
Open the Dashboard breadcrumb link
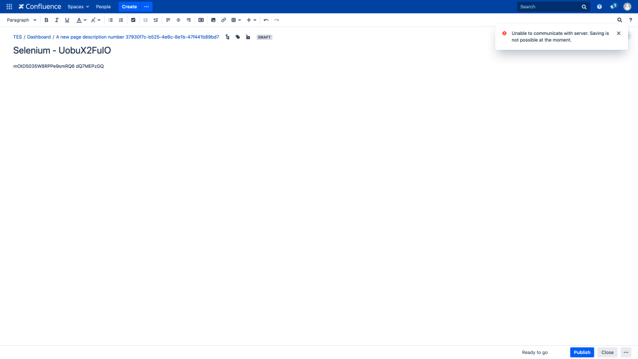point(39,37)
